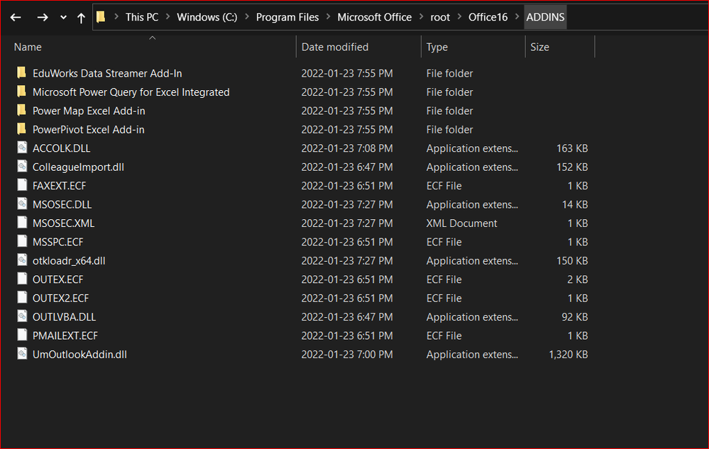Expand chevron before This PC
The height and width of the screenshot is (449, 709).
coord(116,17)
